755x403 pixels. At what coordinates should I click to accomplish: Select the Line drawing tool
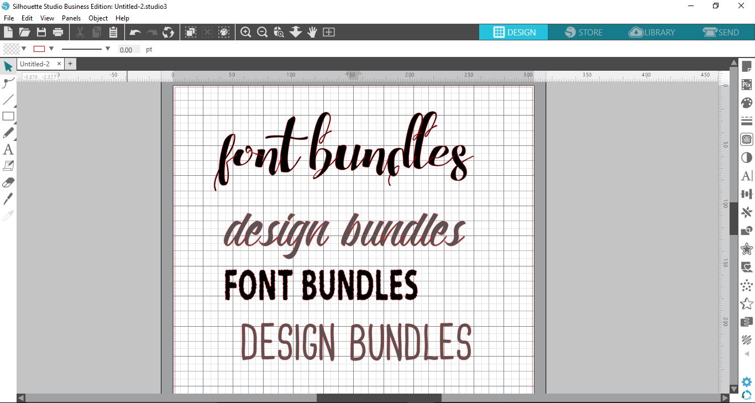click(8, 100)
